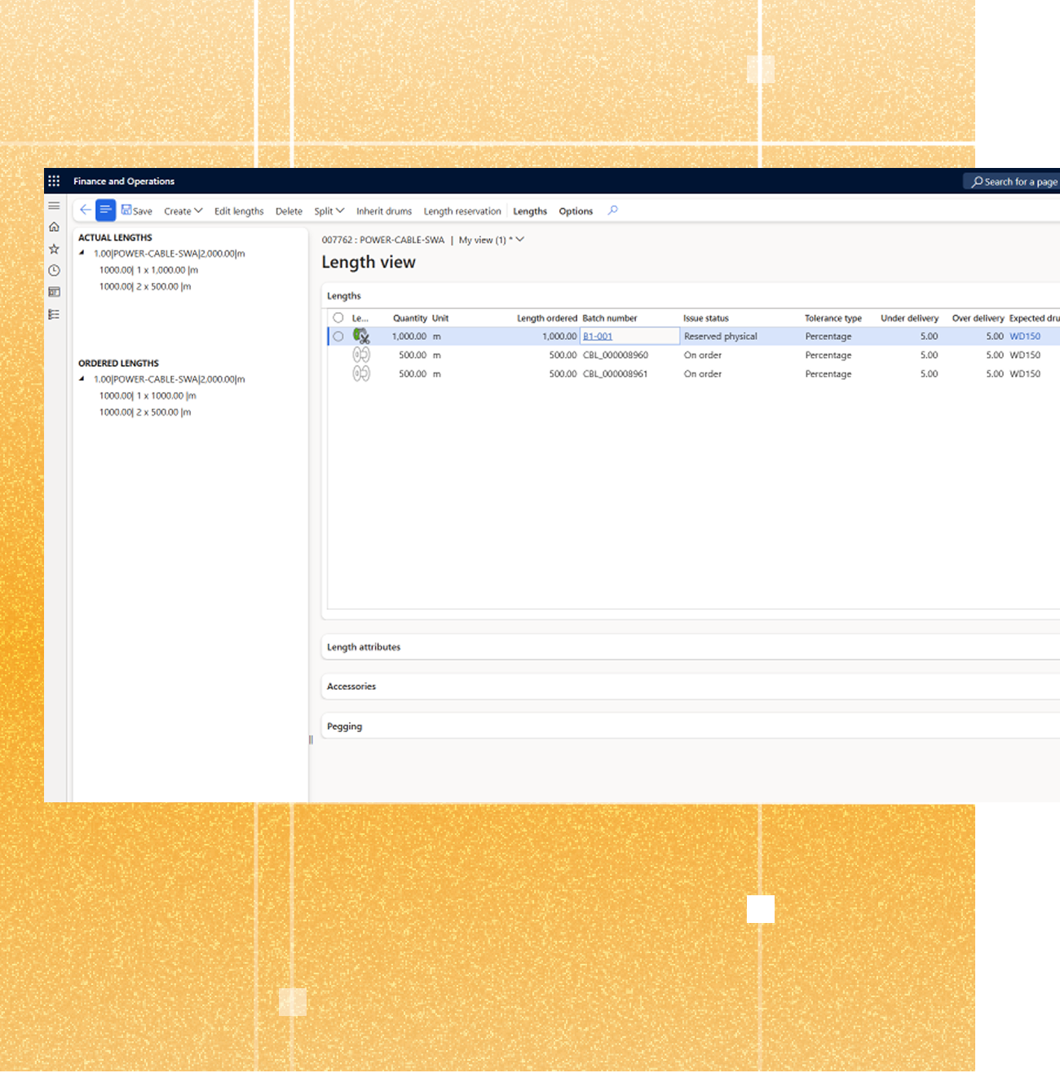Open Workspaces icon in sidebar
The width and height of the screenshot is (1060, 1073).
[54, 292]
